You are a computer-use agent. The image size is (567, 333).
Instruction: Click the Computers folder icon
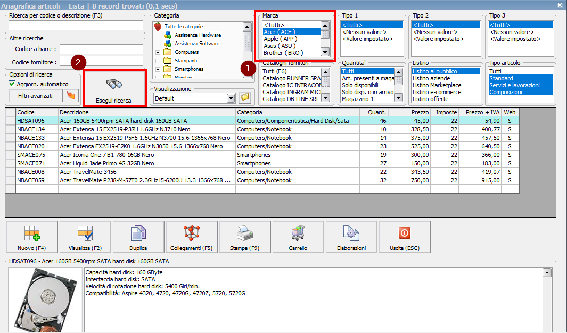(x=167, y=52)
